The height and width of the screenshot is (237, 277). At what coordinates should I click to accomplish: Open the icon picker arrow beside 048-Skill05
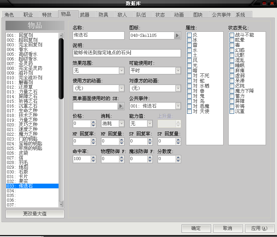pos(177,35)
